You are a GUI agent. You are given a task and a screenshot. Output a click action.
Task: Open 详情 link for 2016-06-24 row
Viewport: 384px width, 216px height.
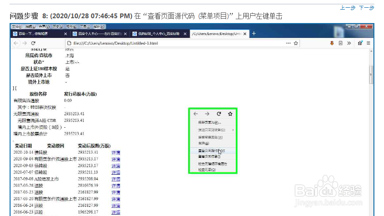tap(116, 205)
